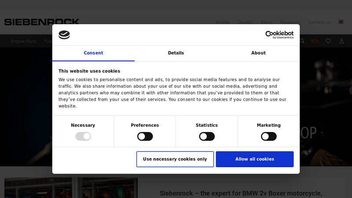Open the Contact us link
Viewport: 352px width, 198px height.
tap(319, 22)
